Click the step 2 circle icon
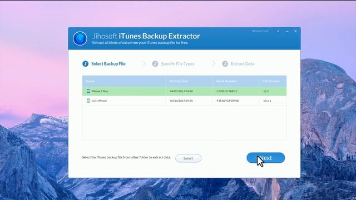356x200 pixels. tap(155, 64)
